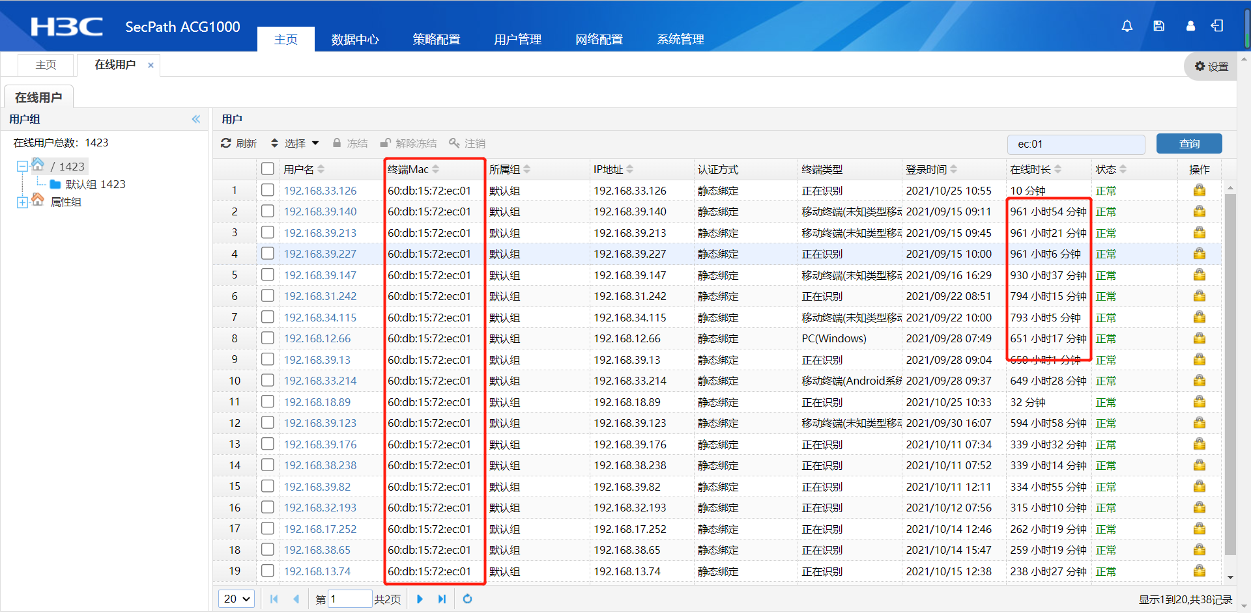1251x613 pixels.
Task: Click the lock action icon for 192.168.18.89
Action: tap(1200, 402)
